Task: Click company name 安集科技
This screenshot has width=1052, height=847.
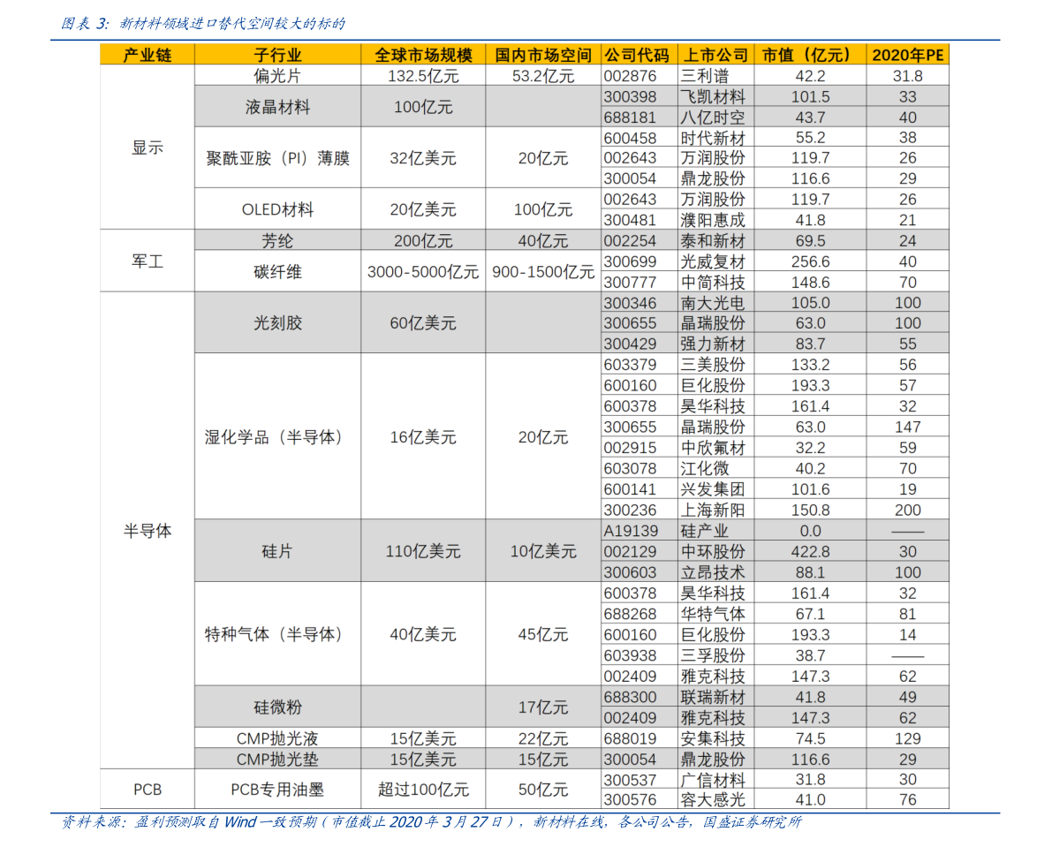Action: tap(713, 738)
